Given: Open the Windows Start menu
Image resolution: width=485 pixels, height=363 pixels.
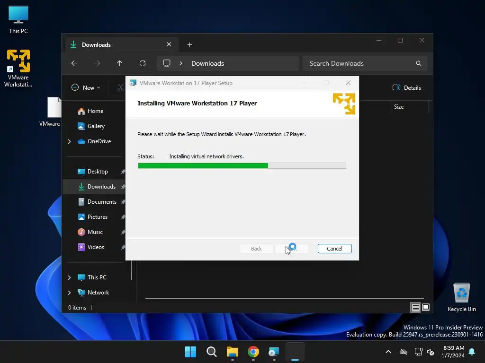Looking at the screenshot, I should coord(190,352).
